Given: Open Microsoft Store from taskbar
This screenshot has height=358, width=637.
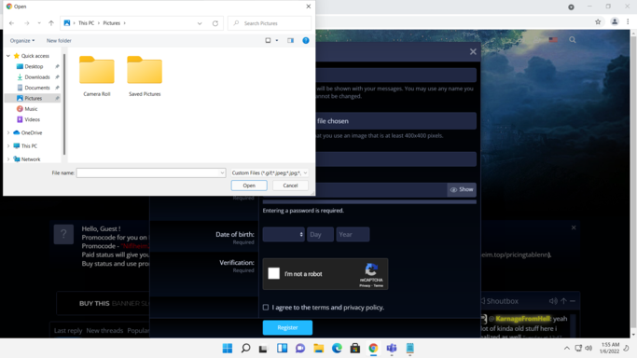Looking at the screenshot, I should click(x=355, y=348).
